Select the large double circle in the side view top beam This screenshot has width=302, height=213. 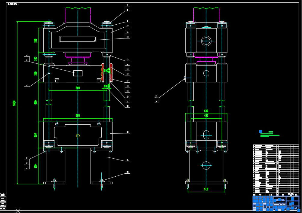(x=206, y=41)
